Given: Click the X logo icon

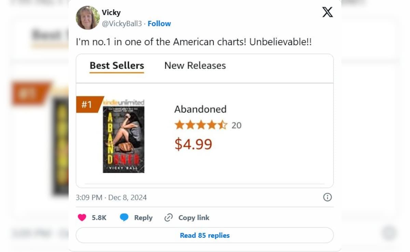Looking at the screenshot, I should coord(327,12).
